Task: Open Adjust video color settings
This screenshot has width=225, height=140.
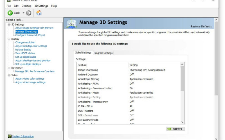Action: [30, 79]
